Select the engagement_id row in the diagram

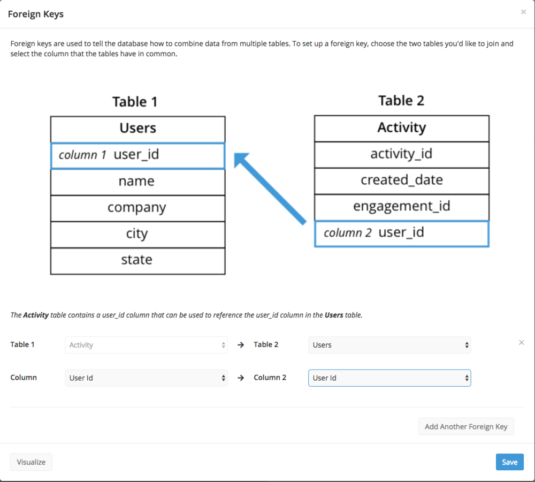click(x=401, y=207)
